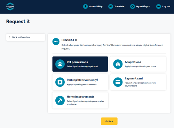174x128 pixels.
Task: Click the yellow Go Back button
Action: coord(109,121)
